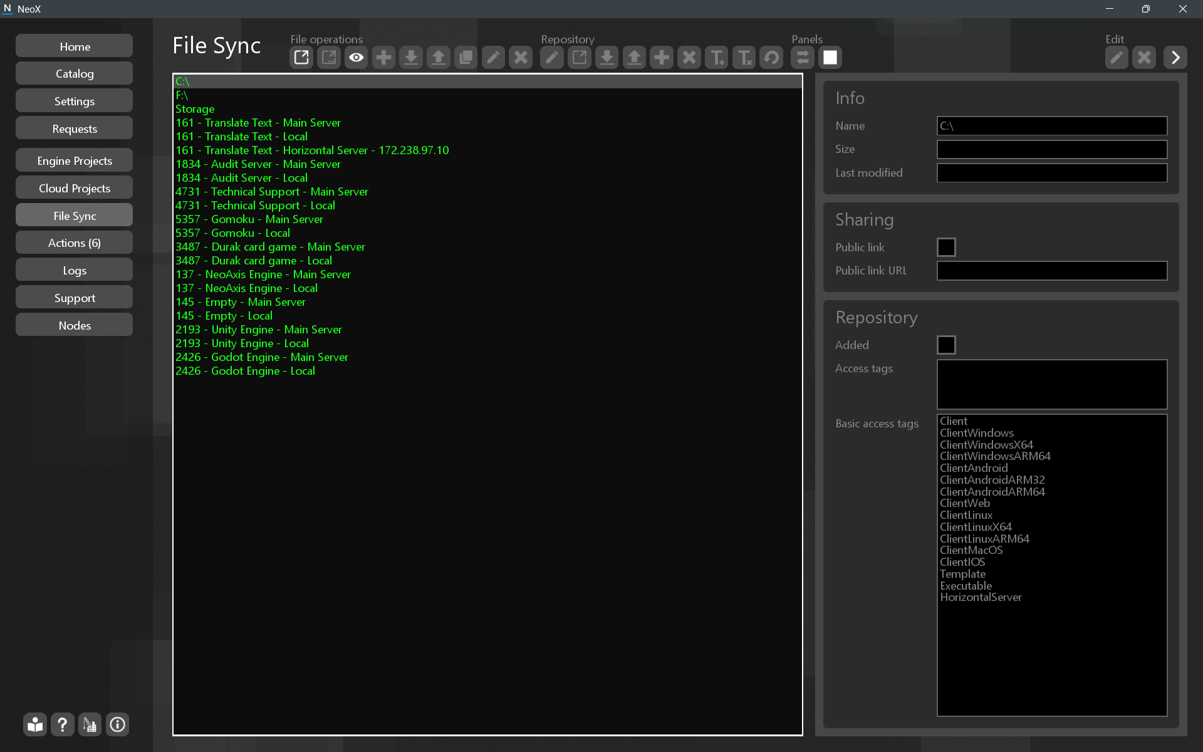1203x752 pixels.
Task: Click the crane construction icon at bottom
Action: click(x=90, y=725)
